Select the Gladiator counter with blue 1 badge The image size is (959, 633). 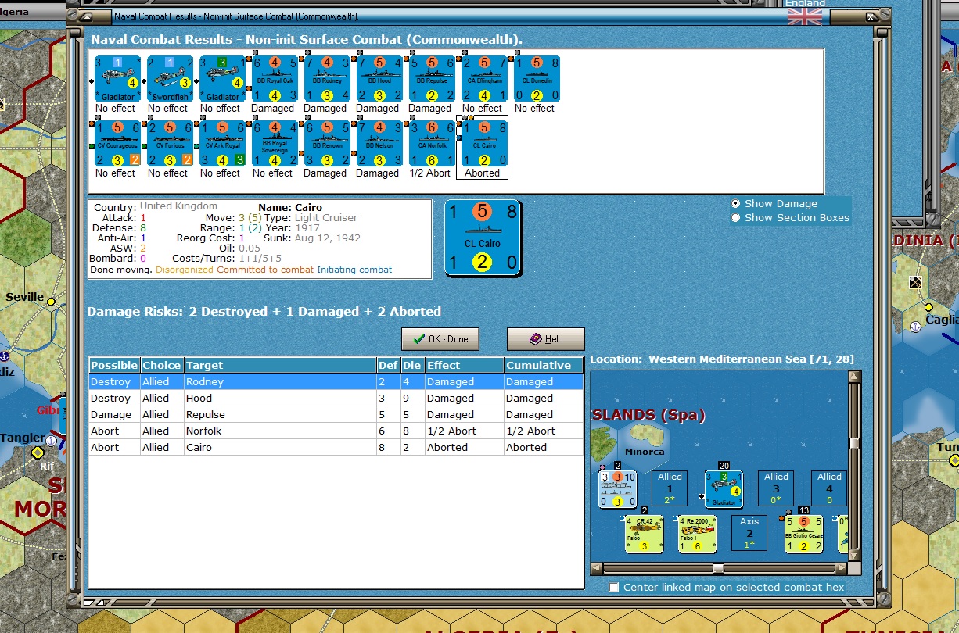coord(116,78)
